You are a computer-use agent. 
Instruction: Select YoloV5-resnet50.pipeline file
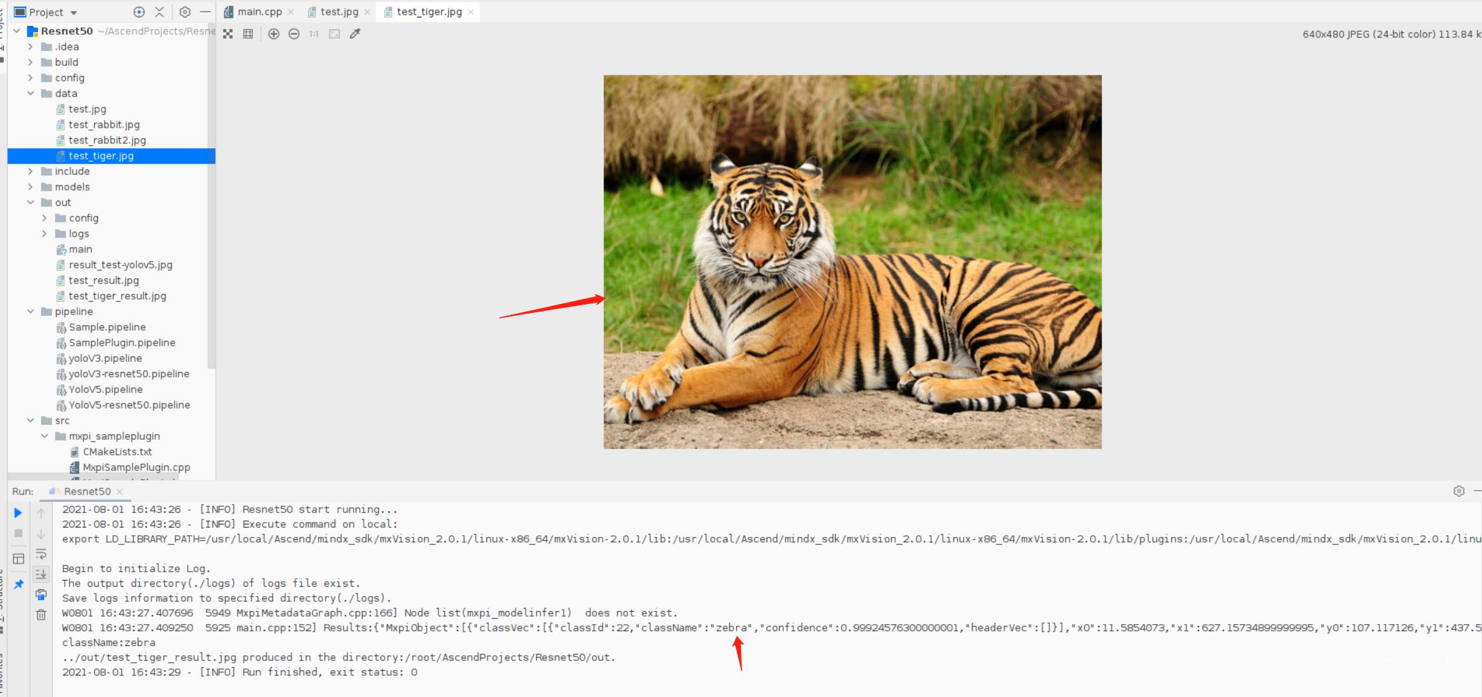point(129,405)
